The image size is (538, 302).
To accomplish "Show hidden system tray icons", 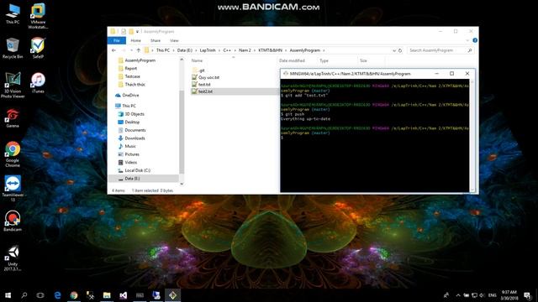I will point(458,295).
